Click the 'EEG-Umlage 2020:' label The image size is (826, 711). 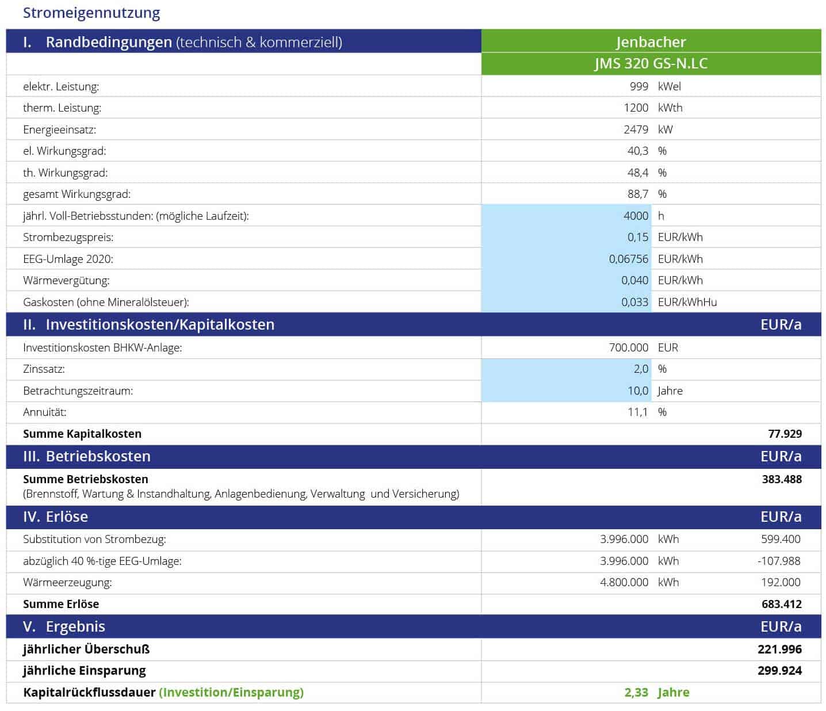tap(68, 259)
